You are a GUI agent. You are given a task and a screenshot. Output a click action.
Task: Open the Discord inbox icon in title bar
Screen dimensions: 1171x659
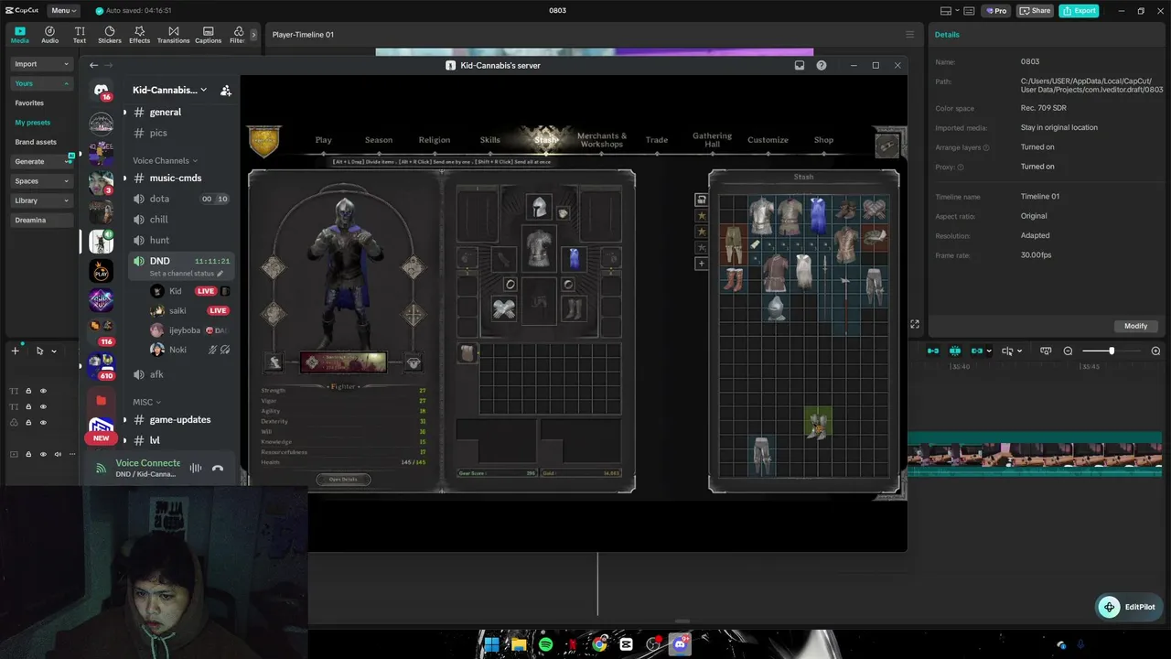tap(800, 65)
